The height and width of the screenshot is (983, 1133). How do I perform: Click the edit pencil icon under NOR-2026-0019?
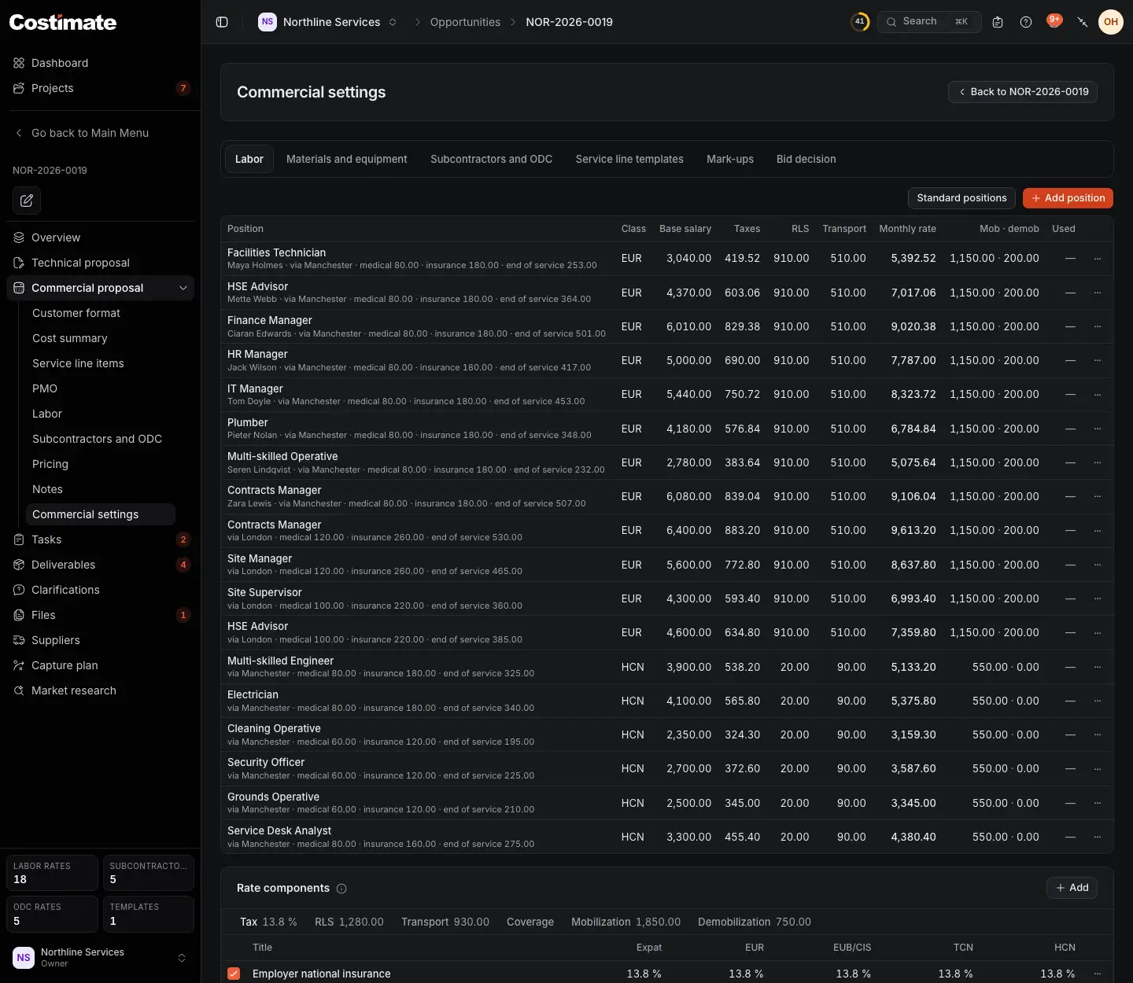(x=27, y=201)
